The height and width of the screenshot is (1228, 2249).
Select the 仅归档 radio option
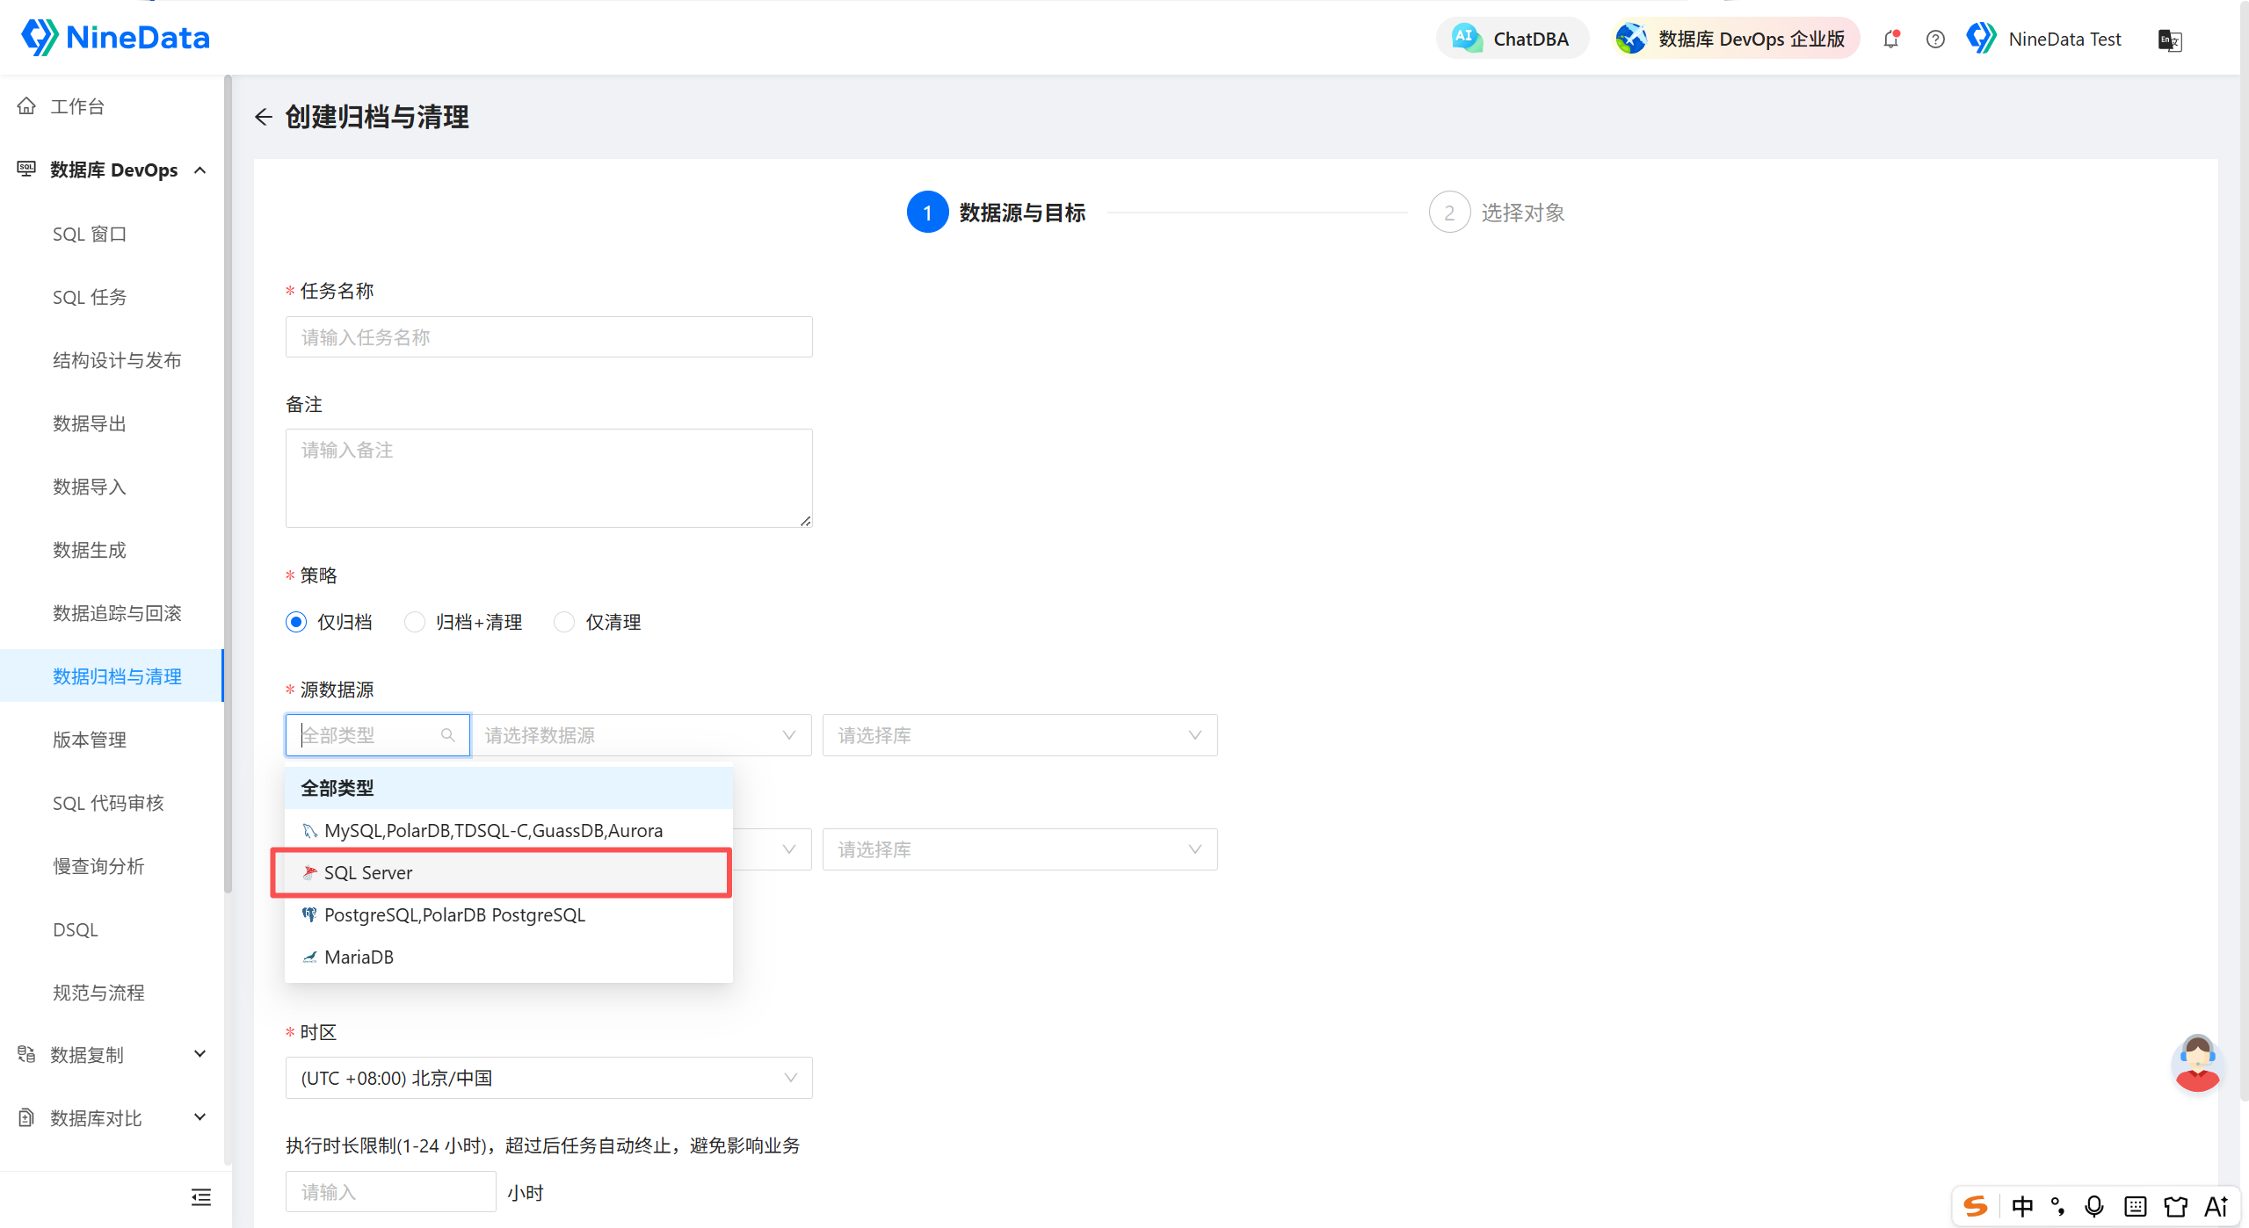[x=330, y=622]
